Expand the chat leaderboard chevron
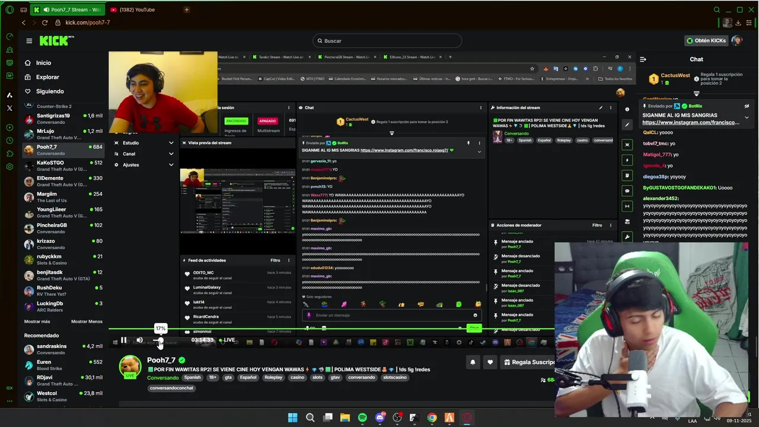 point(696,94)
